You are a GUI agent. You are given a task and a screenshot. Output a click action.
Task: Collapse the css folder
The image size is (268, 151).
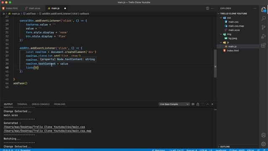229,18
